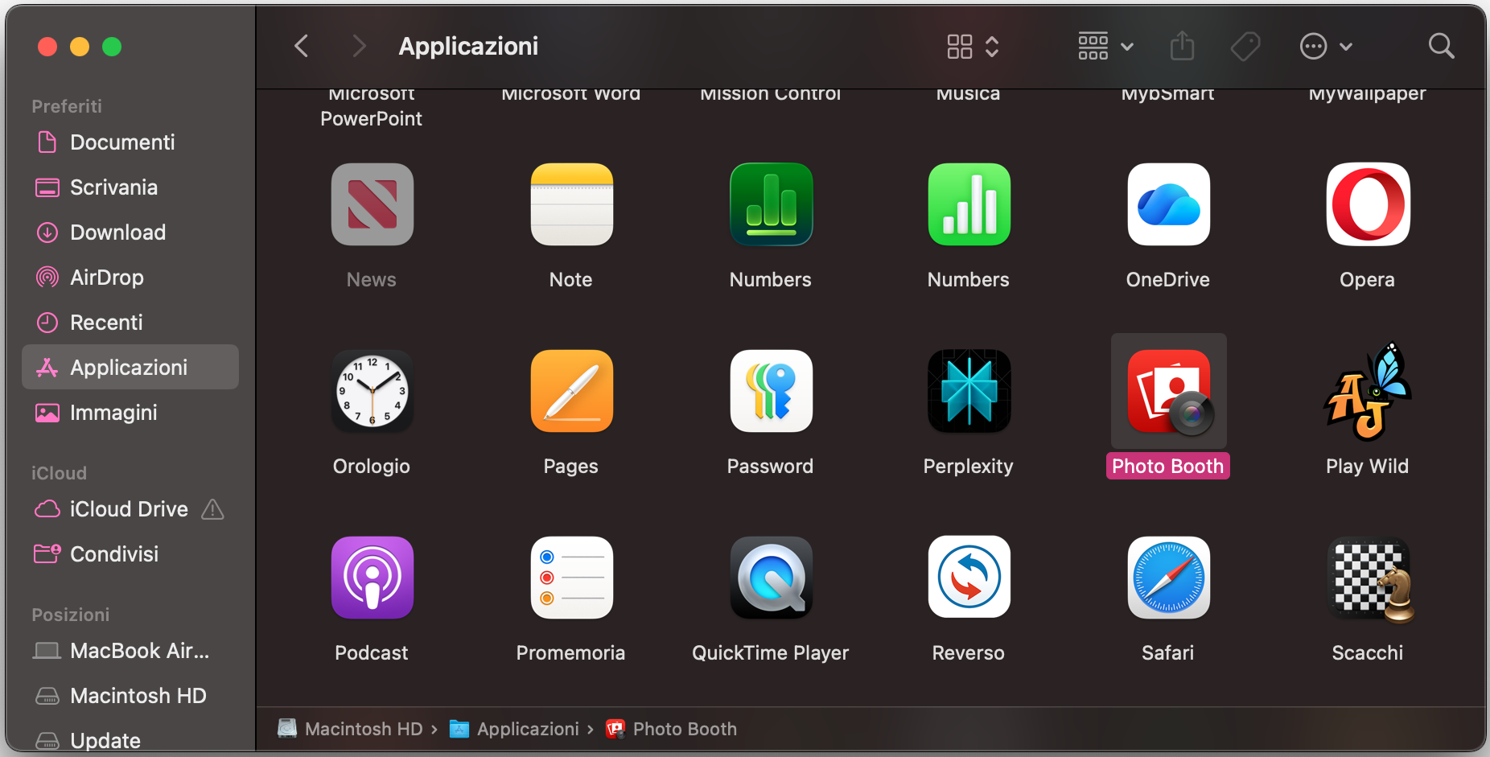
Task: Select the Play Wild game icon
Action: (1368, 391)
